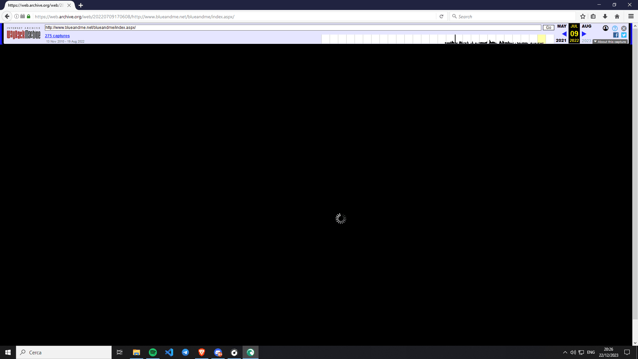638x359 pixels.
Task: Open the browser hamburger menu
Action: 631,16
